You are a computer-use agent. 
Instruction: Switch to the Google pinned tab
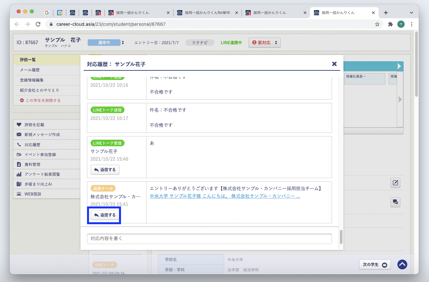click(47, 13)
